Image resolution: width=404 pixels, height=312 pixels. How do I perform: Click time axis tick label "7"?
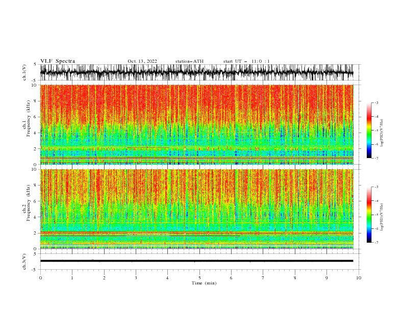(x=263, y=278)
